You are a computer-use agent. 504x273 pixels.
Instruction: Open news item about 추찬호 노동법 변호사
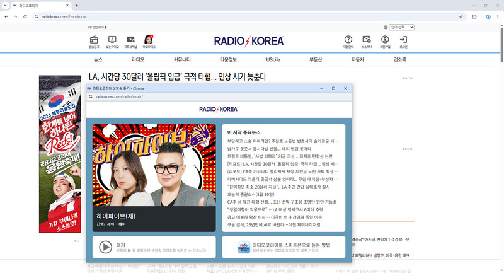[x=282, y=141]
